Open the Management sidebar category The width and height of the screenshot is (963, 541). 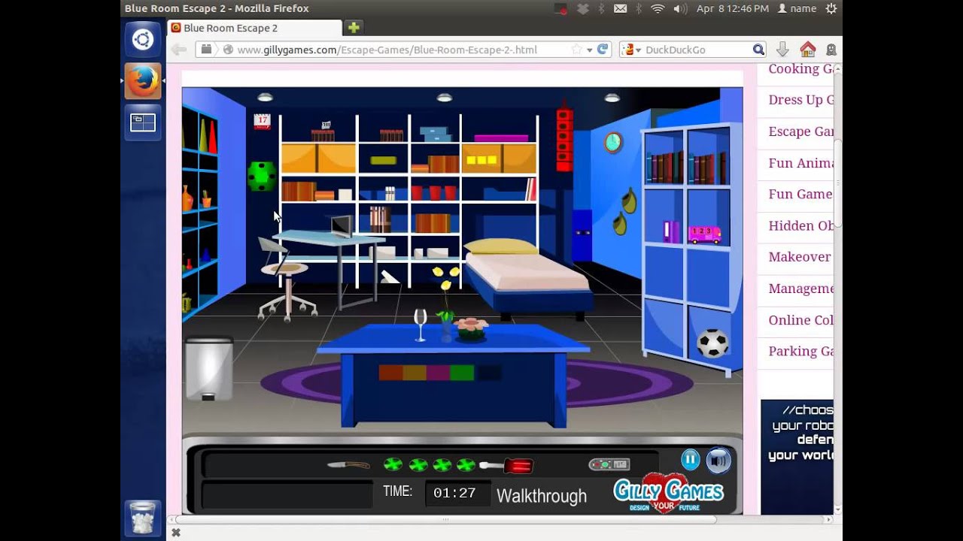click(x=800, y=289)
